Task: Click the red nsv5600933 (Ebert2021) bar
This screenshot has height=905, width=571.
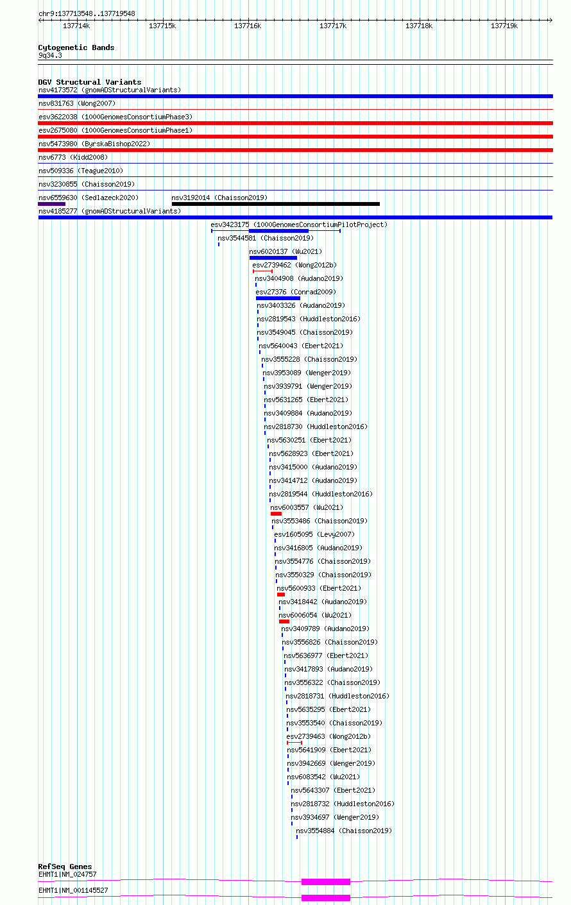Action: (281, 595)
